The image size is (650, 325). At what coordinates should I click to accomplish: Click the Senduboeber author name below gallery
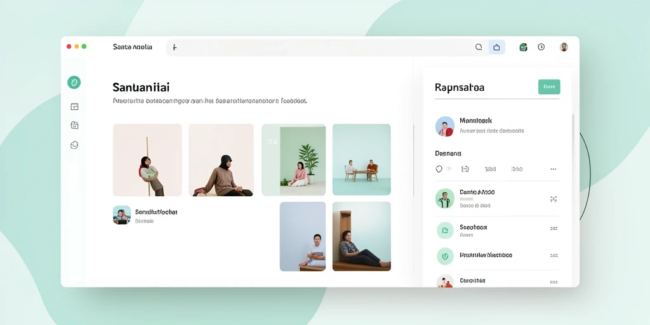(x=156, y=212)
